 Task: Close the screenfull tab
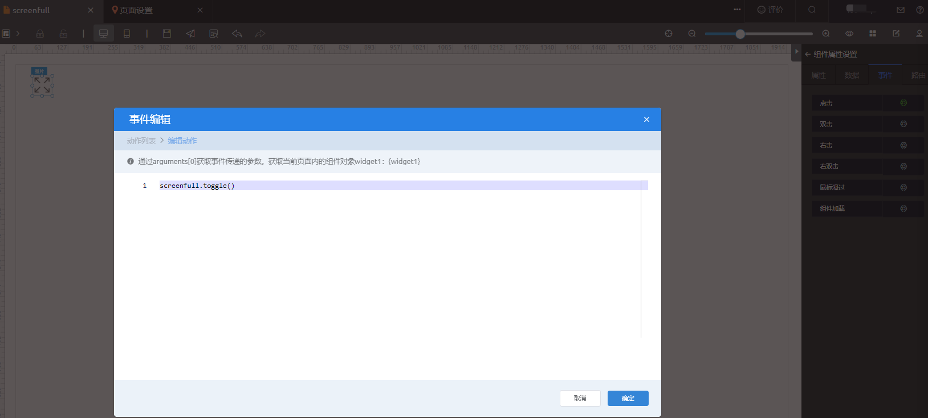pos(91,10)
